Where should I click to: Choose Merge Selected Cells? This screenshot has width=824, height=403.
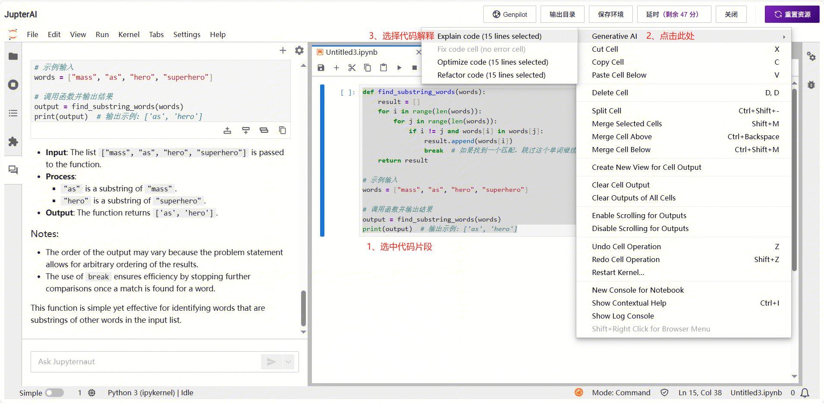[684, 124]
